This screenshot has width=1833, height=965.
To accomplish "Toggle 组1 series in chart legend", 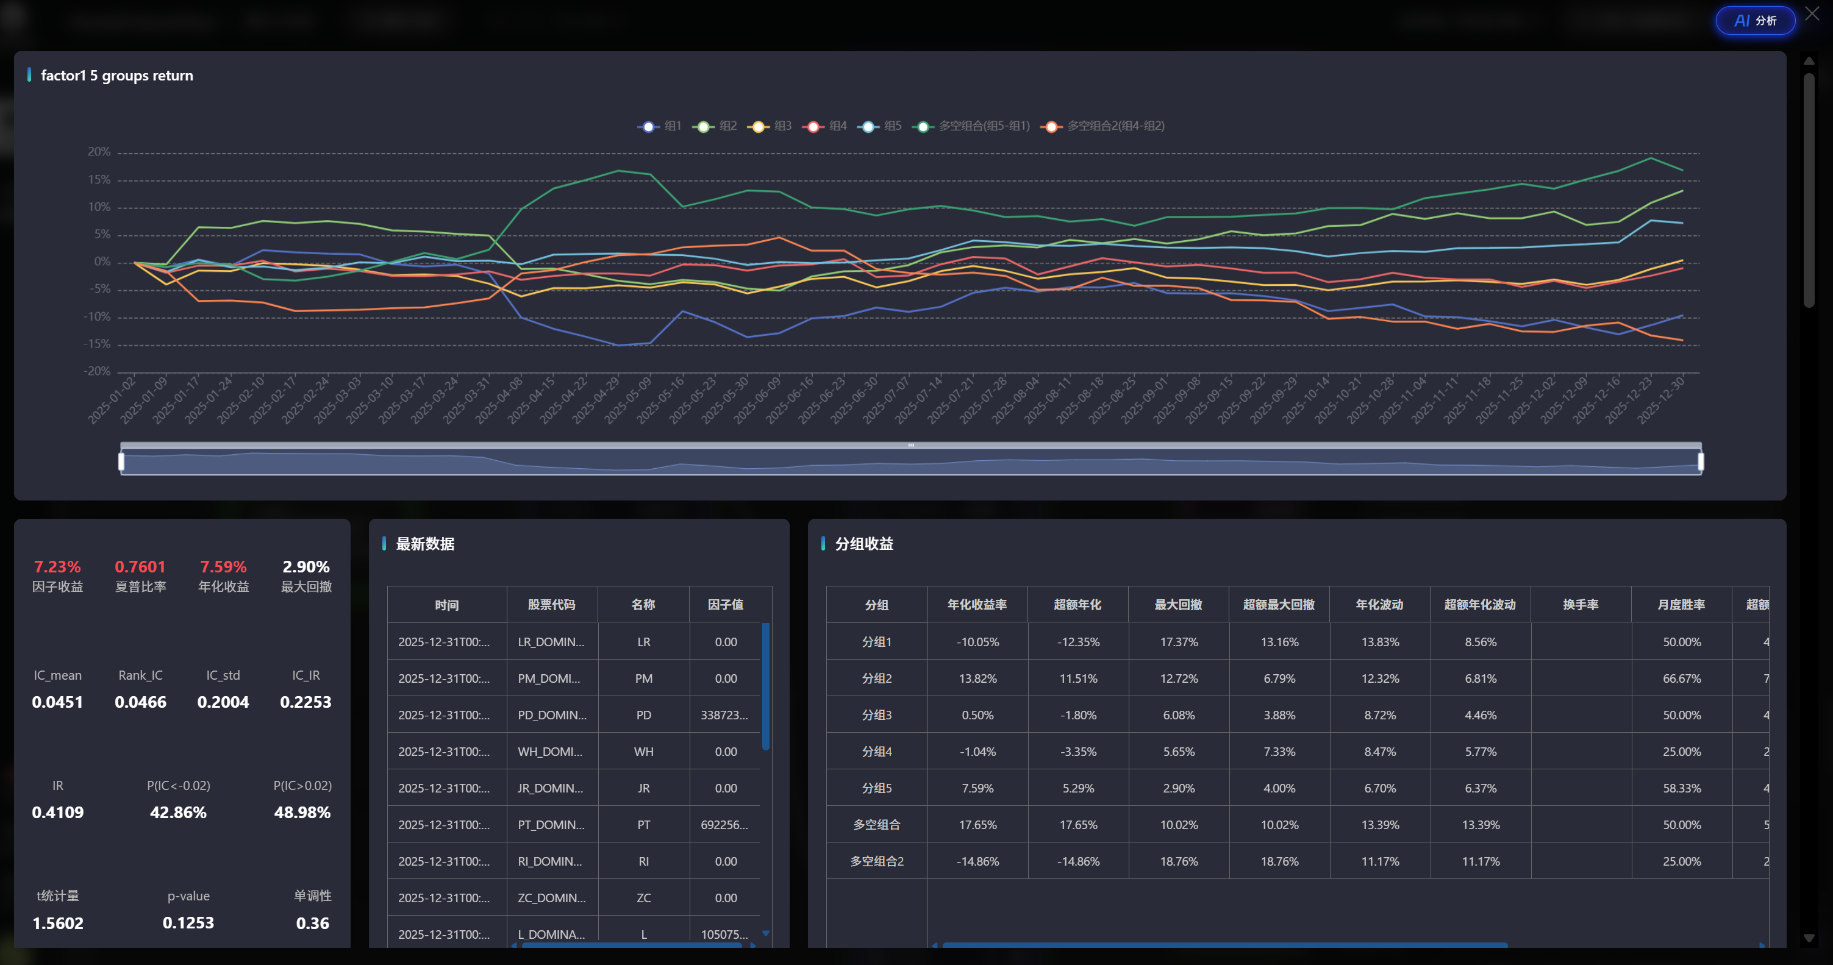I will pos(648,127).
